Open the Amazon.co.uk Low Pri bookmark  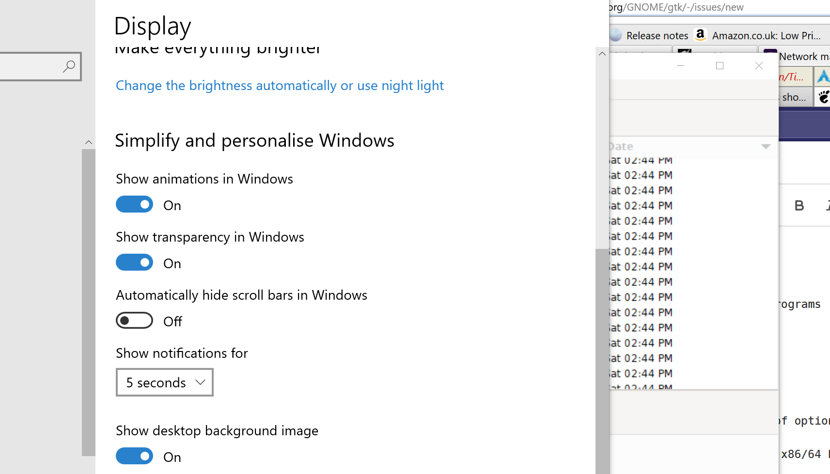[767, 35]
